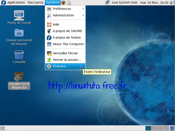Open Poste de travail desktop icon
The height and width of the screenshot is (131, 175).
pyautogui.click(x=19, y=16)
